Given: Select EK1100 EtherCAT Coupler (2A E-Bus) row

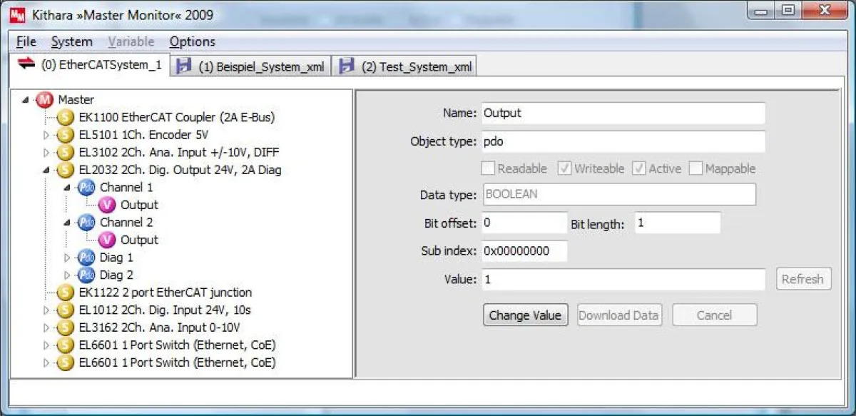Looking at the screenshot, I should 176,117.
